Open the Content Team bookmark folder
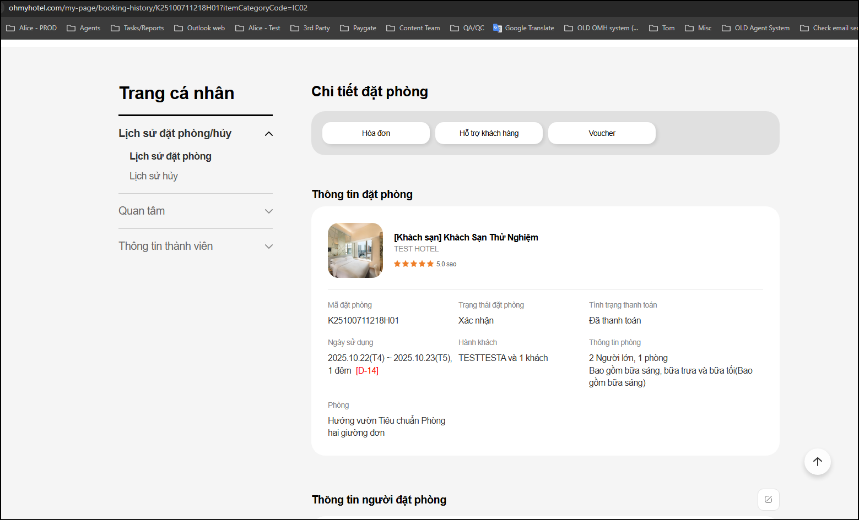Screen dimensions: 859x520 (413, 28)
